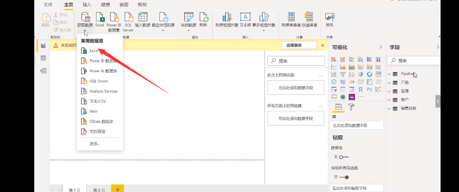
Task: Expand the 销售目标 table in Fields
Action: 389,108
